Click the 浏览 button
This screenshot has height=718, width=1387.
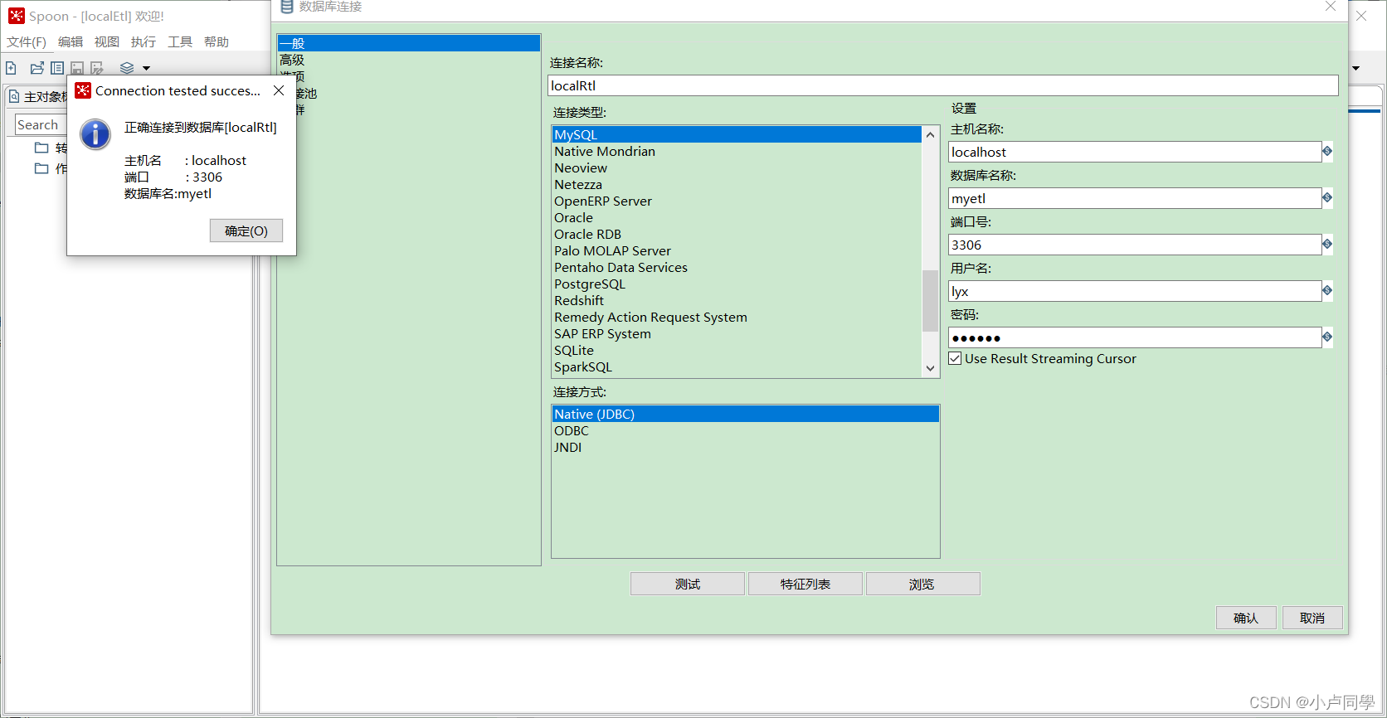[923, 584]
